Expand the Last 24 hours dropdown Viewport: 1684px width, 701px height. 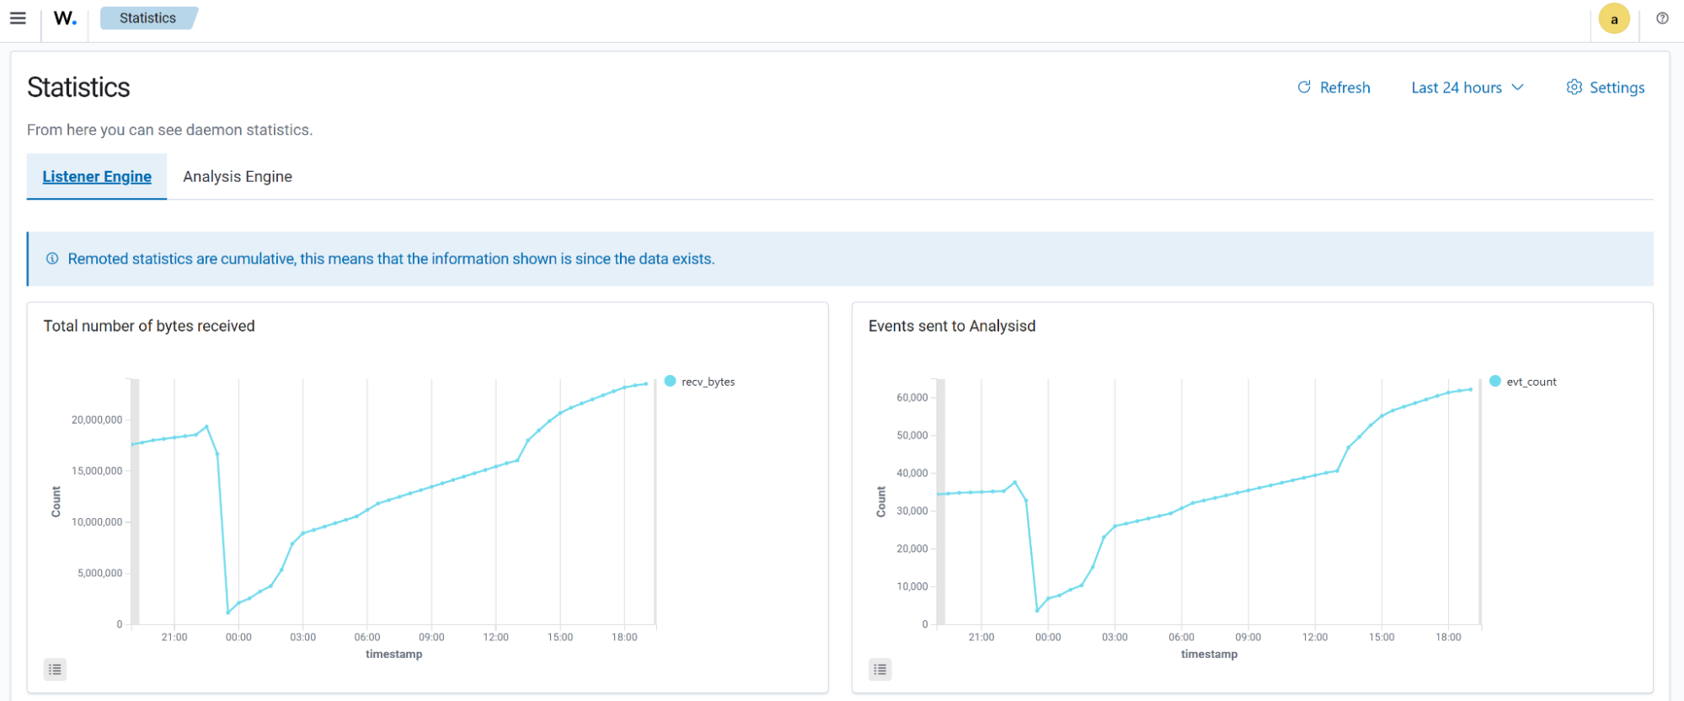coord(1457,88)
